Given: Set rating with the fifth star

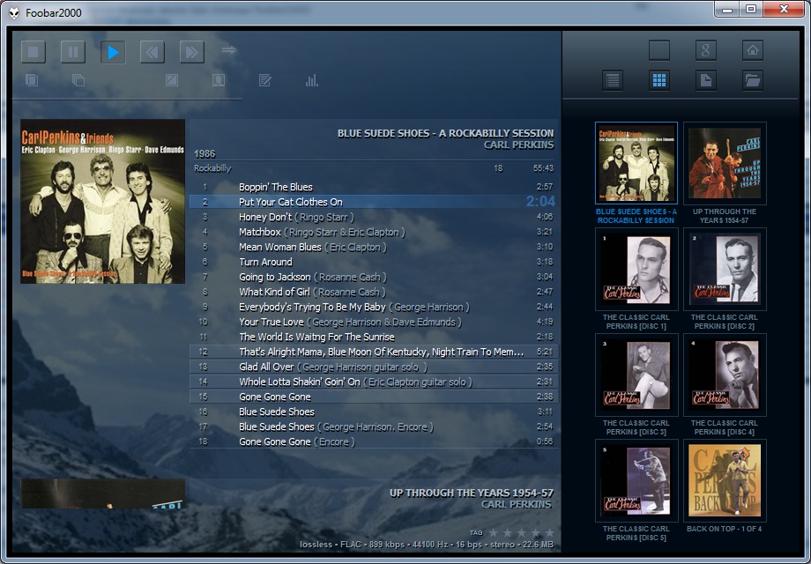Looking at the screenshot, I should (x=549, y=532).
